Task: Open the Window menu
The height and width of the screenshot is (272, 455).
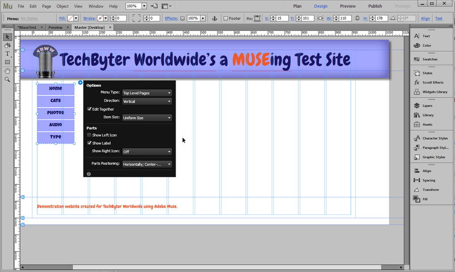Action: click(96, 6)
